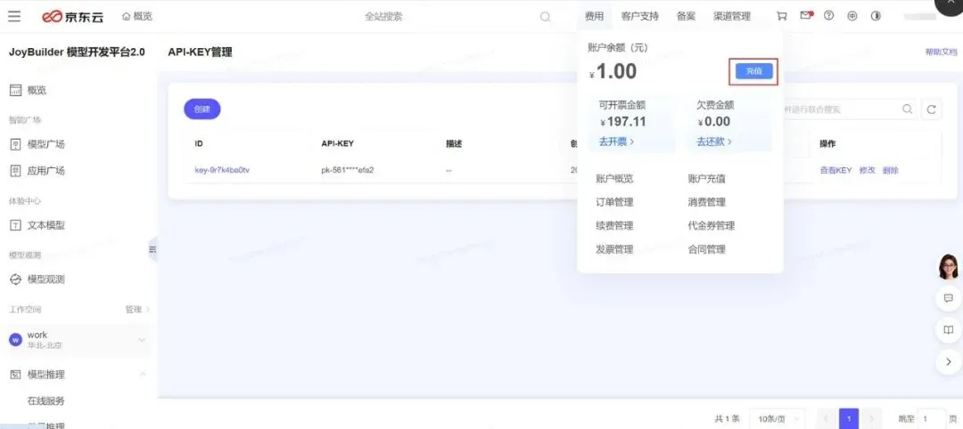
Task: Click the 创建 create button
Action: click(x=202, y=109)
